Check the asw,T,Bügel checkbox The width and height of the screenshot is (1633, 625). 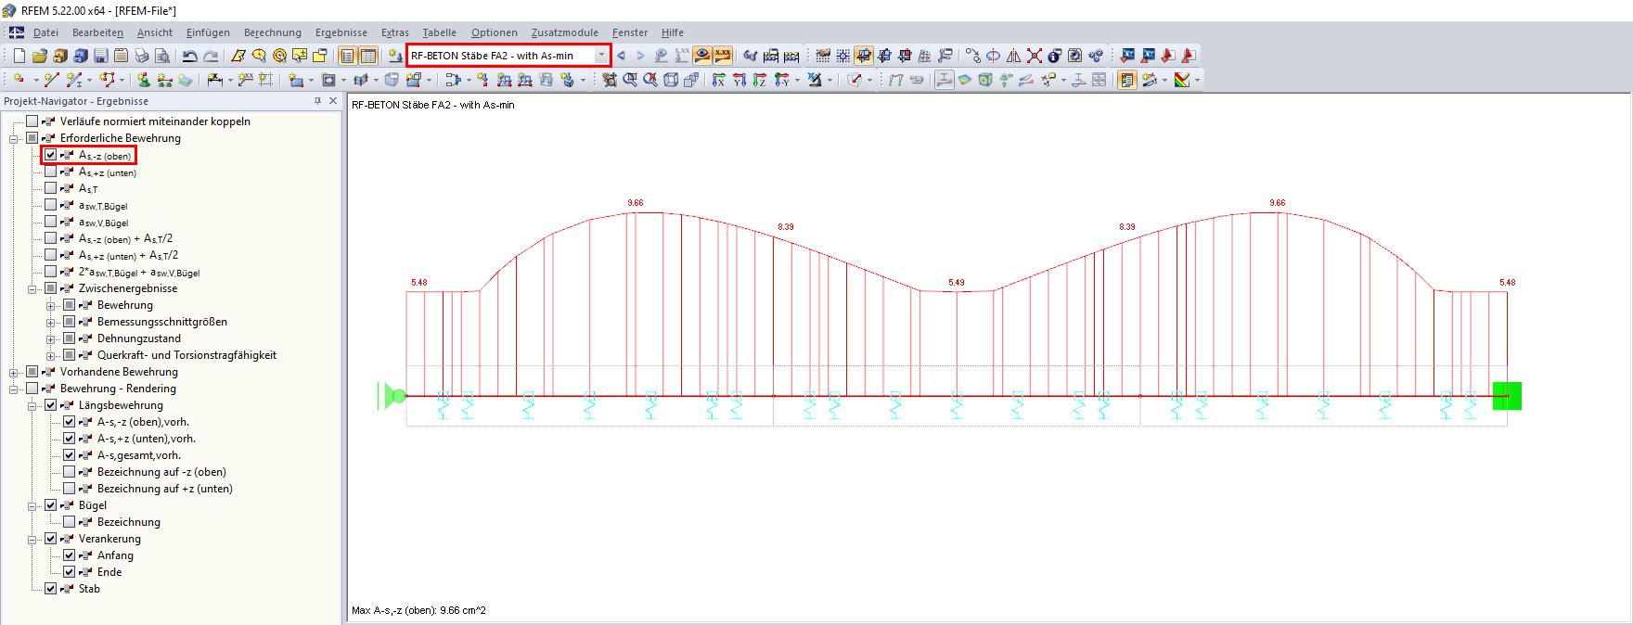pyautogui.click(x=51, y=205)
